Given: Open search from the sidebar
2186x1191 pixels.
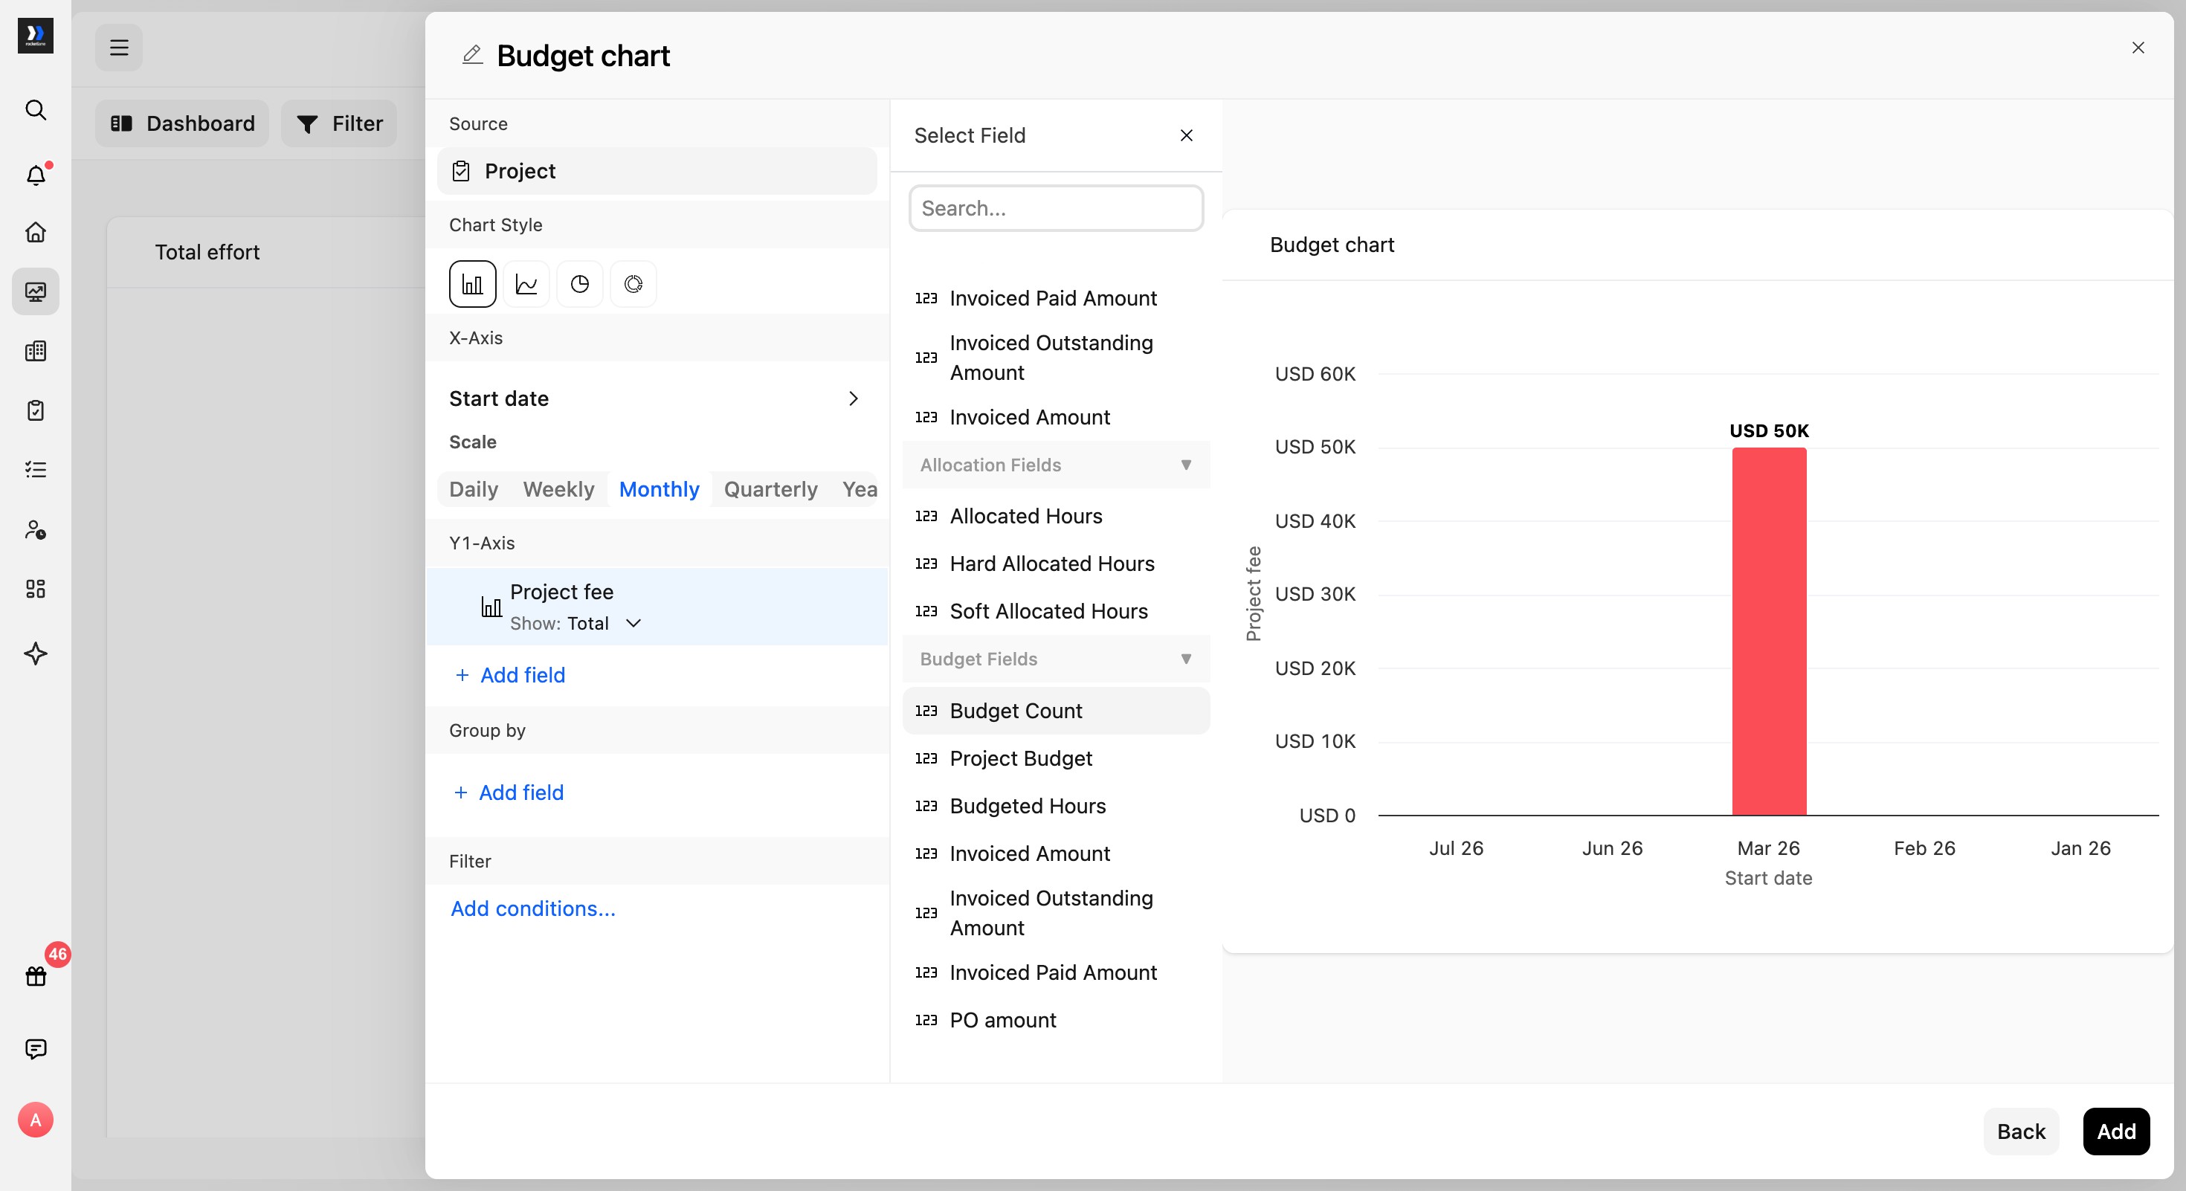Looking at the screenshot, I should click(36, 109).
